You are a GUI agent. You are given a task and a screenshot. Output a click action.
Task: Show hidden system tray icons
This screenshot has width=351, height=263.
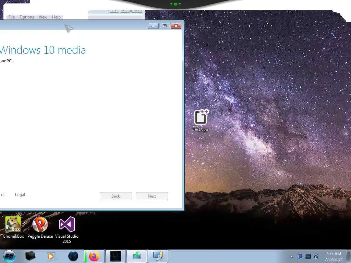[x=291, y=256]
